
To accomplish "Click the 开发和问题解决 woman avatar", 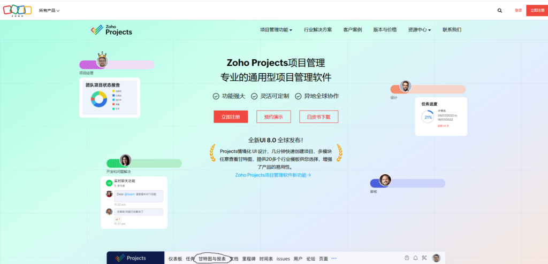I will click(x=125, y=160).
